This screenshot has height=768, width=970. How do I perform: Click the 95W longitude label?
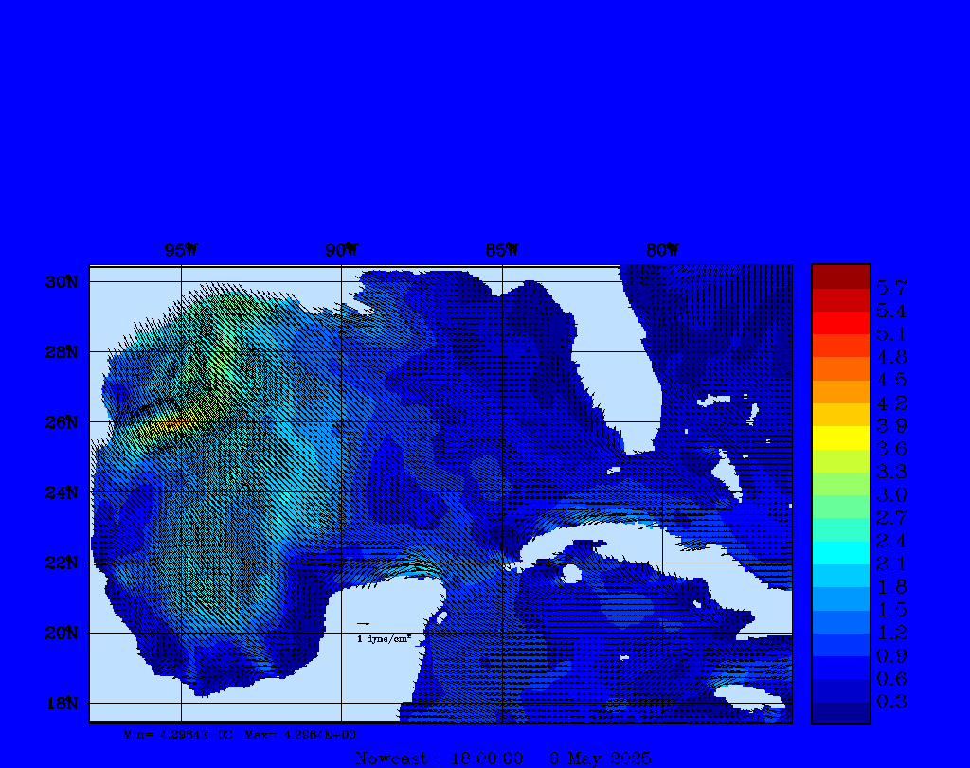pos(181,251)
